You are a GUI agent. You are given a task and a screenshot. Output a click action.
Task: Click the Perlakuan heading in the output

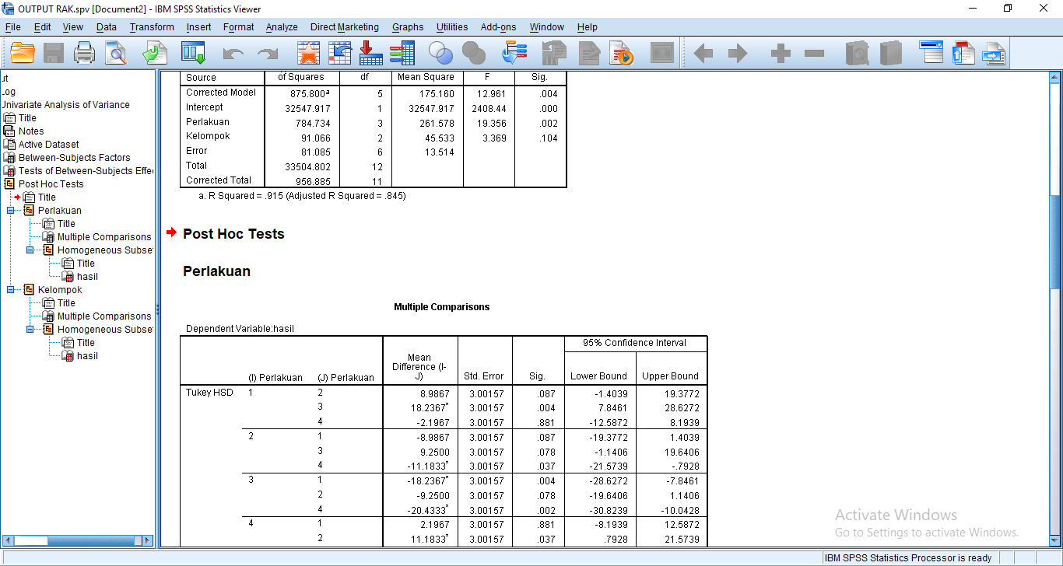(x=216, y=271)
